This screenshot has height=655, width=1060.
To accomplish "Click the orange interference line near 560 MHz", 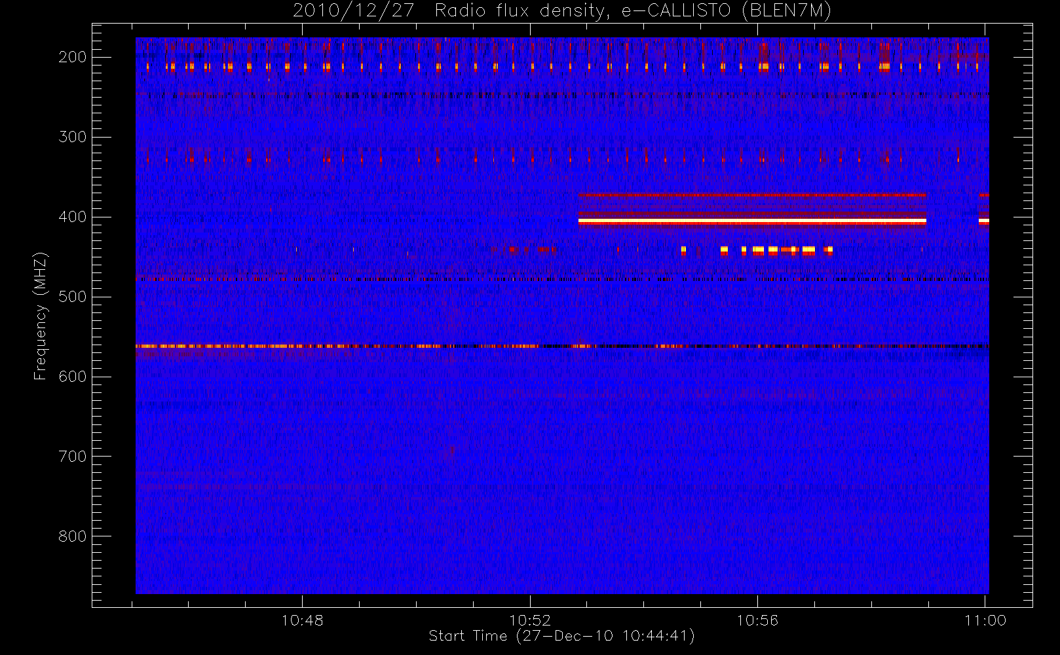I will pyautogui.click(x=562, y=346).
